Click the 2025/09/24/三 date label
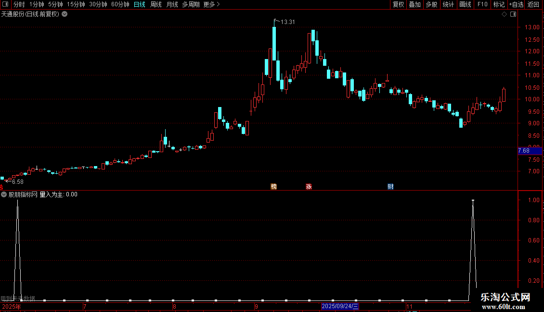 pyautogui.click(x=340, y=306)
